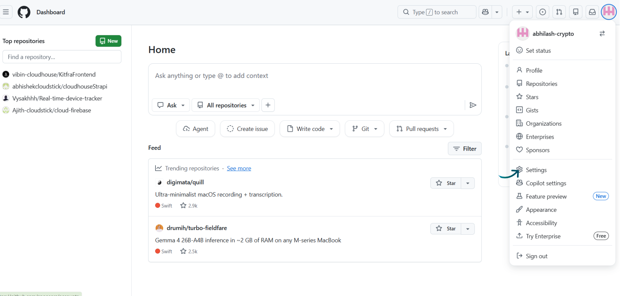621x296 pixels.
Task: Open Sponsors from user menu
Action: (562, 150)
